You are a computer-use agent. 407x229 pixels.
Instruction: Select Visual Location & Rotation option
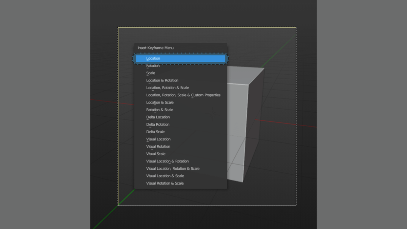[167, 161]
